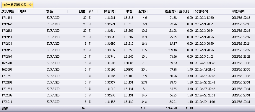Image resolution: width=255 pixels, height=112 pixels.
Task: Sort by 平倉 price column header
Action: (x=129, y=11)
